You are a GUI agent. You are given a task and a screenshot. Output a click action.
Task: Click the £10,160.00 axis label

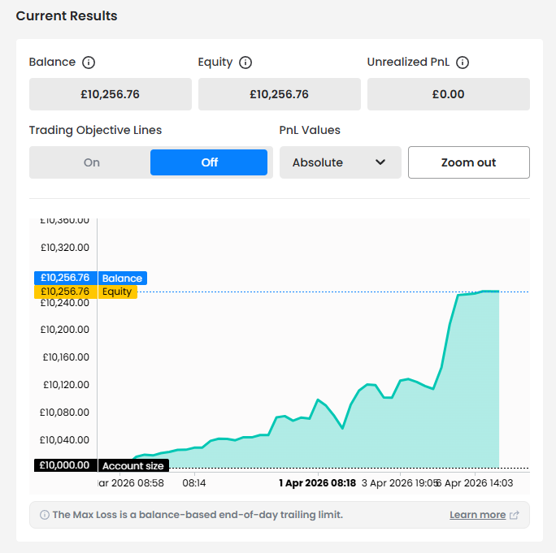pyautogui.click(x=66, y=357)
